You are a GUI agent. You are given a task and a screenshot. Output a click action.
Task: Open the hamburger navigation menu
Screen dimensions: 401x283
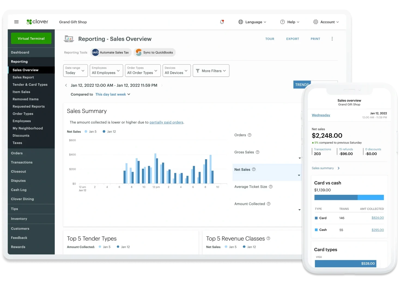pos(16,22)
